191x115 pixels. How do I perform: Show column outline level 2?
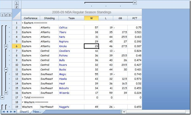(x=17, y=7)
